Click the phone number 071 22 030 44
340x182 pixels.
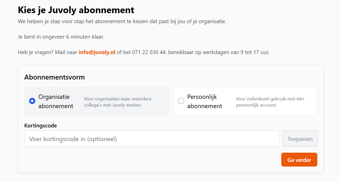pos(149,52)
